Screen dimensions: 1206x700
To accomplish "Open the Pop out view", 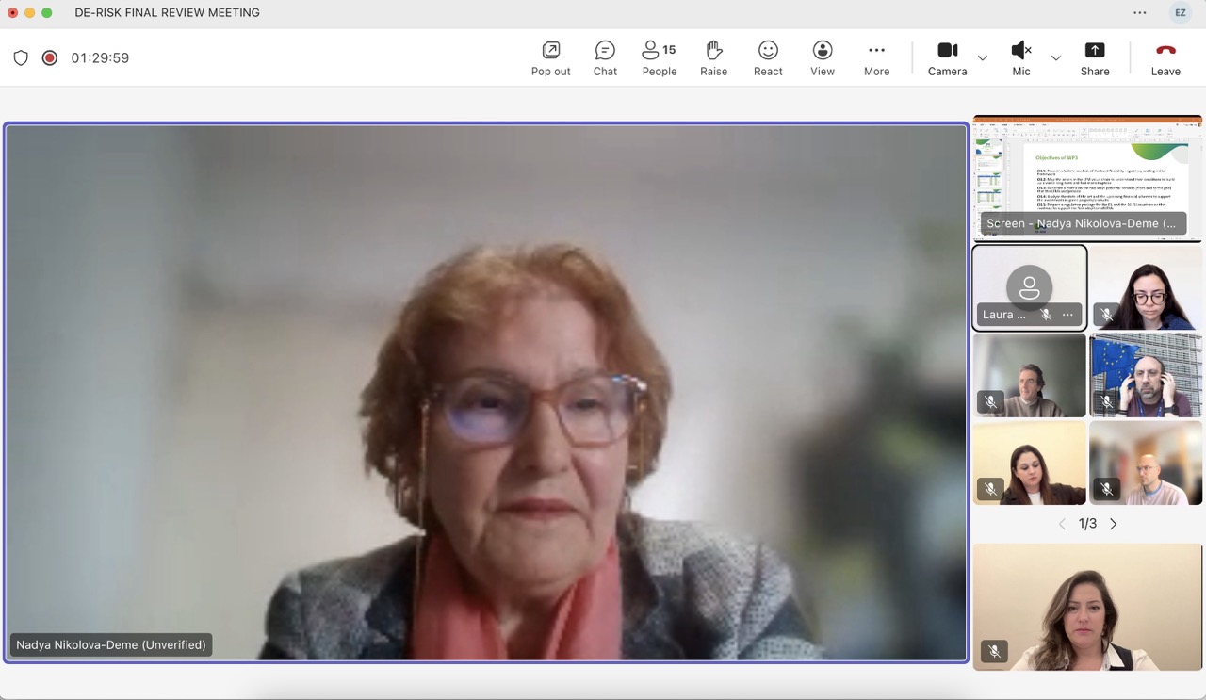I will [550, 57].
